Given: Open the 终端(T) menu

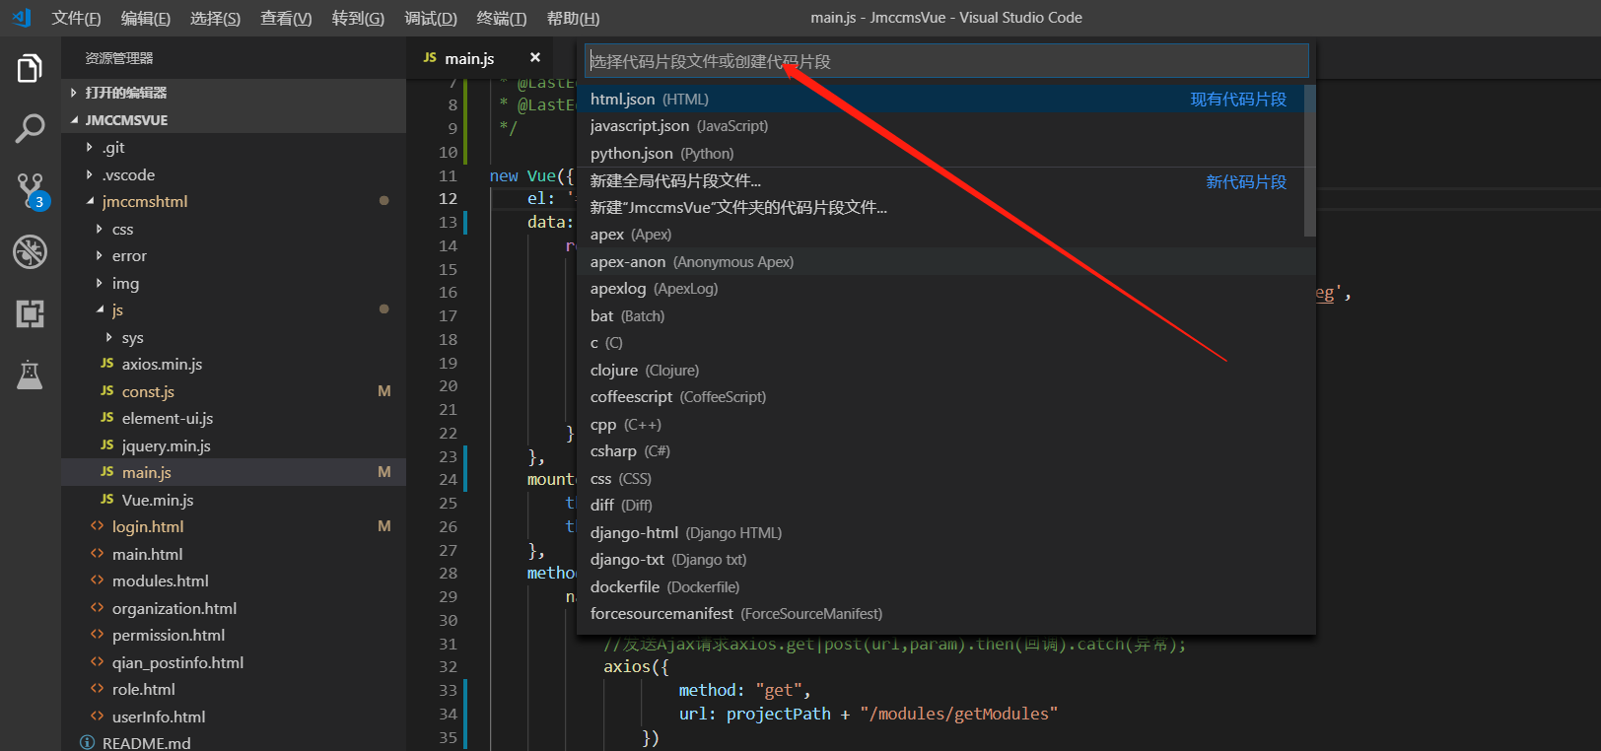Looking at the screenshot, I should click(502, 18).
